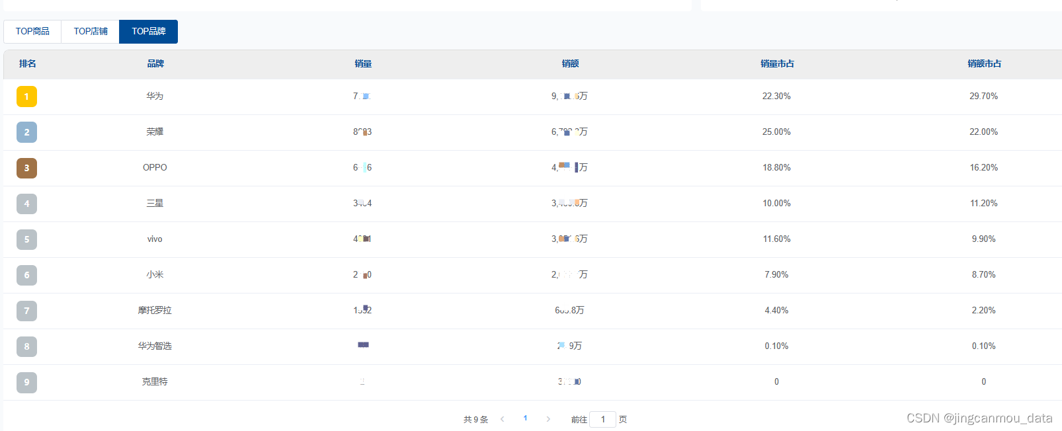The height and width of the screenshot is (431, 1062).
Task: Click 9.90% amount share for vivo
Action: pyautogui.click(x=984, y=239)
